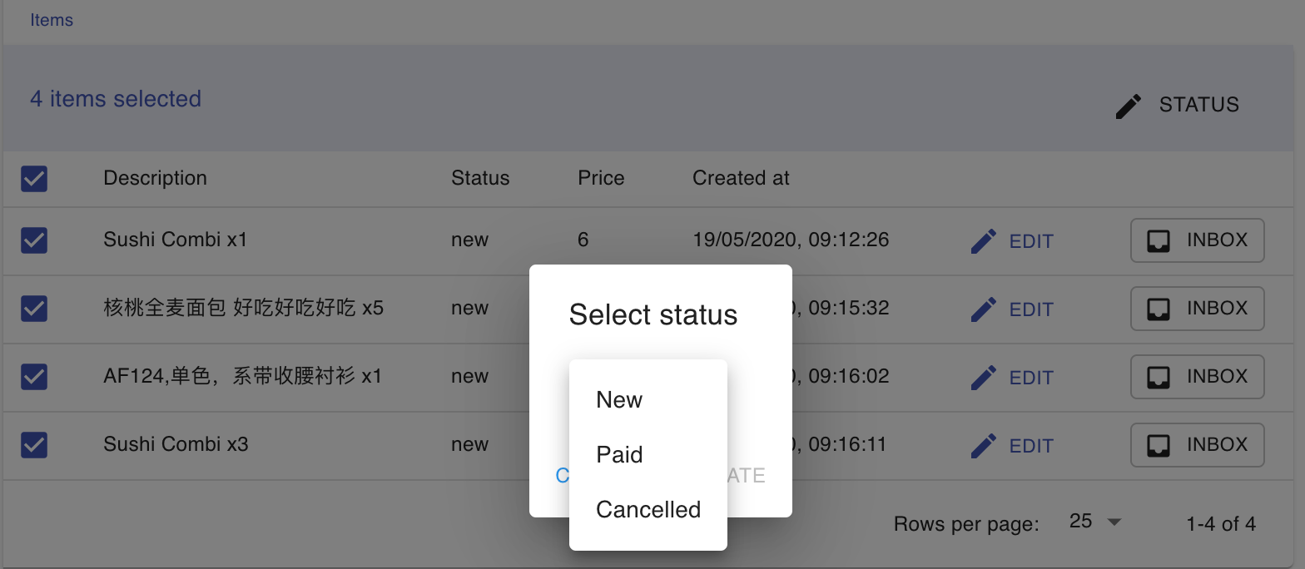
Task: Open the Inbox for Sushi Combi x3
Action: coord(1197,444)
